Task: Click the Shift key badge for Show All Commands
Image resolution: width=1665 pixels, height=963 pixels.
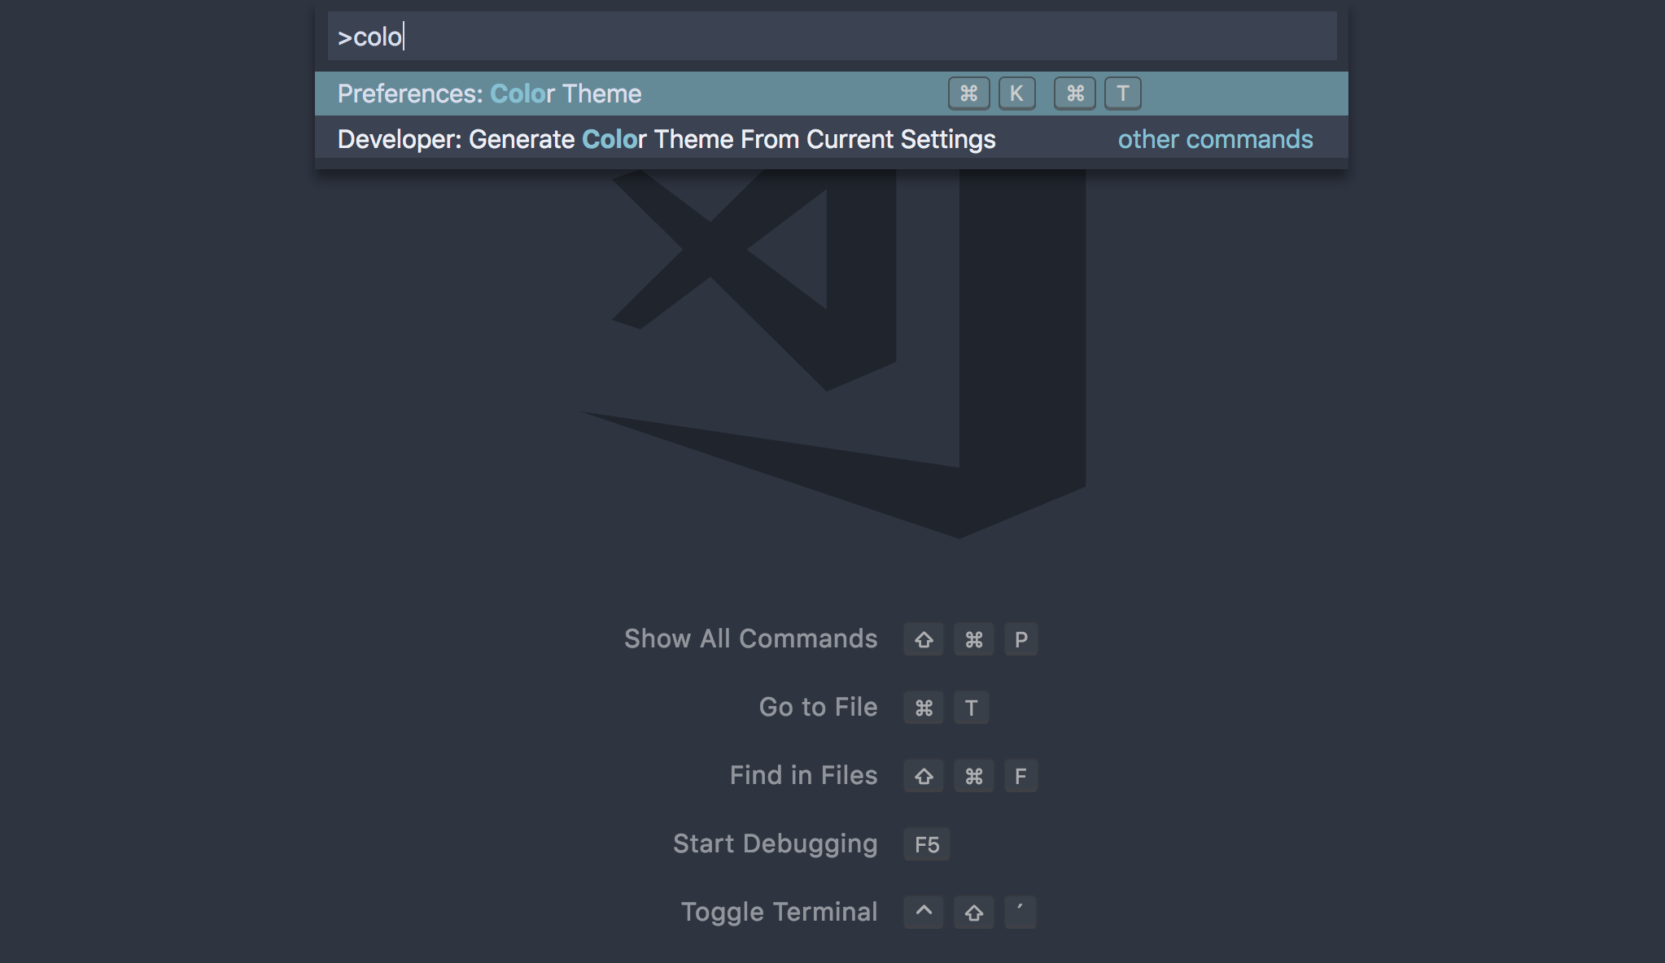Action: pos(924,639)
